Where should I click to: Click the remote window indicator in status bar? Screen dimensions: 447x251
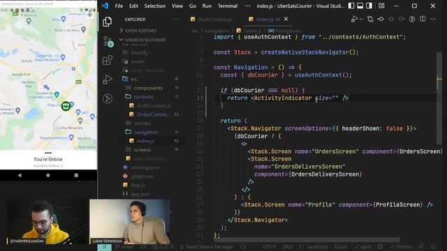tap(104, 247)
